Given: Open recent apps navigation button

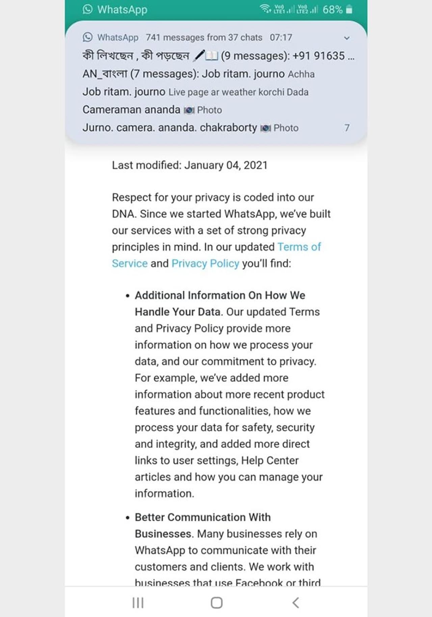Looking at the screenshot, I should pyautogui.click(x=138, y=602).
